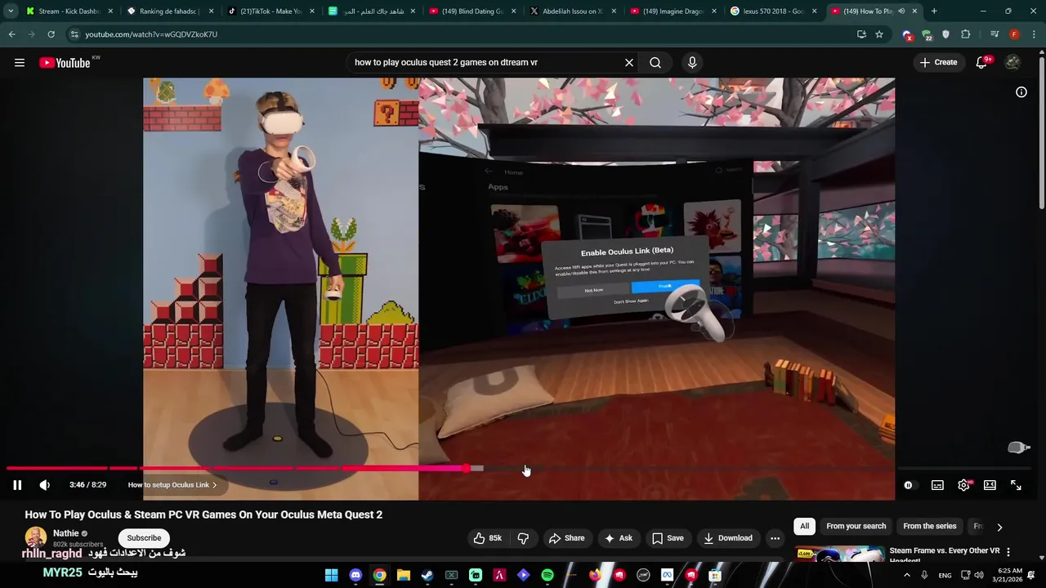
Task: Open File Explorer from taskbar
Action: click(x=404, y=575)
